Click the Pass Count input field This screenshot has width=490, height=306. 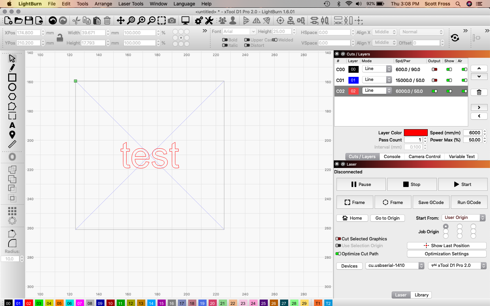tap(413, 140)
